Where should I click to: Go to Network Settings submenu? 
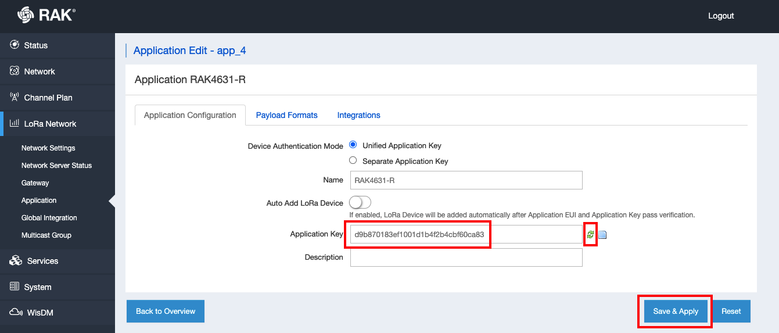(x=48, y=148)
